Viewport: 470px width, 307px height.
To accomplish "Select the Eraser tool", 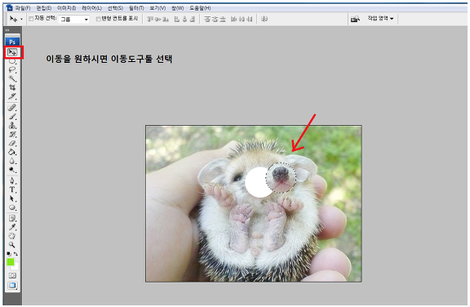I will click(x=12, y=144).
